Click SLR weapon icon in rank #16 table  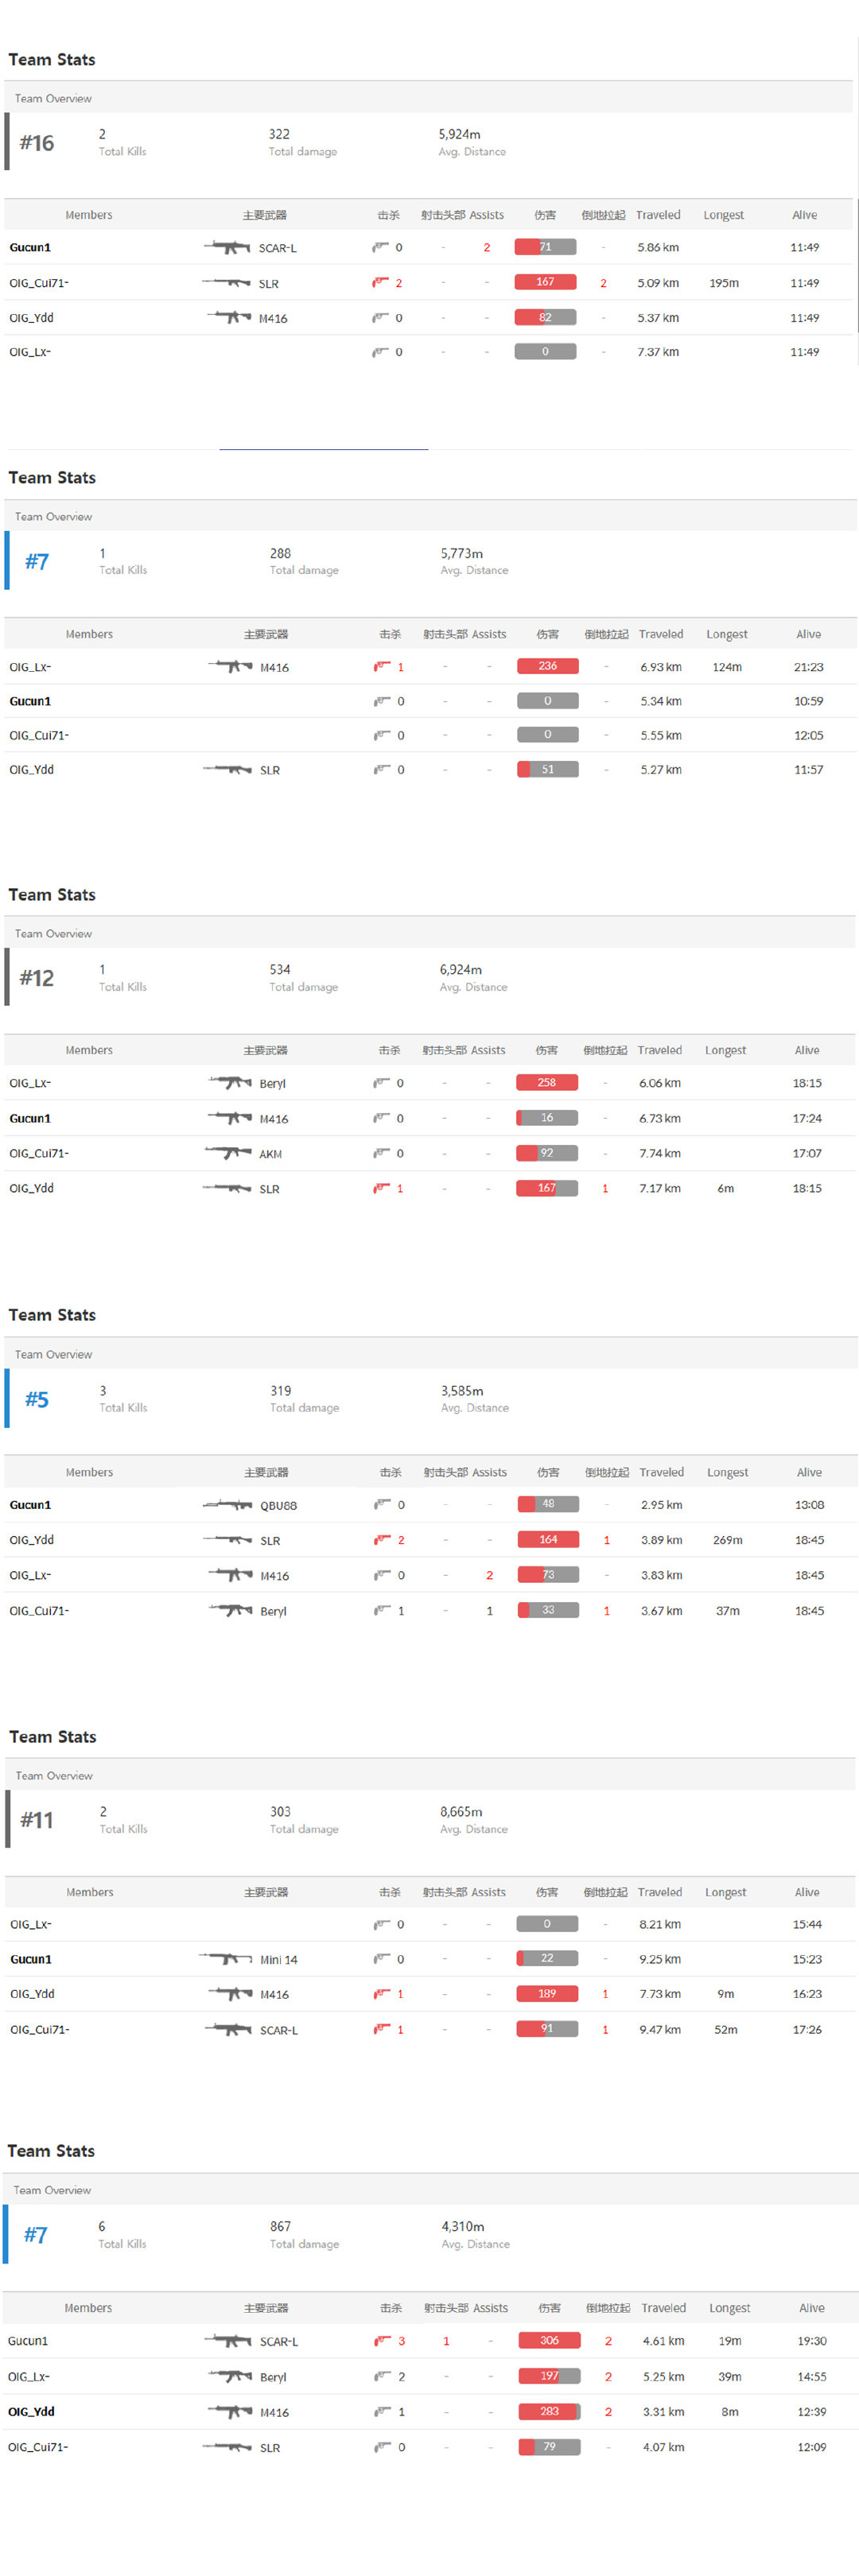tap(226, 283)
